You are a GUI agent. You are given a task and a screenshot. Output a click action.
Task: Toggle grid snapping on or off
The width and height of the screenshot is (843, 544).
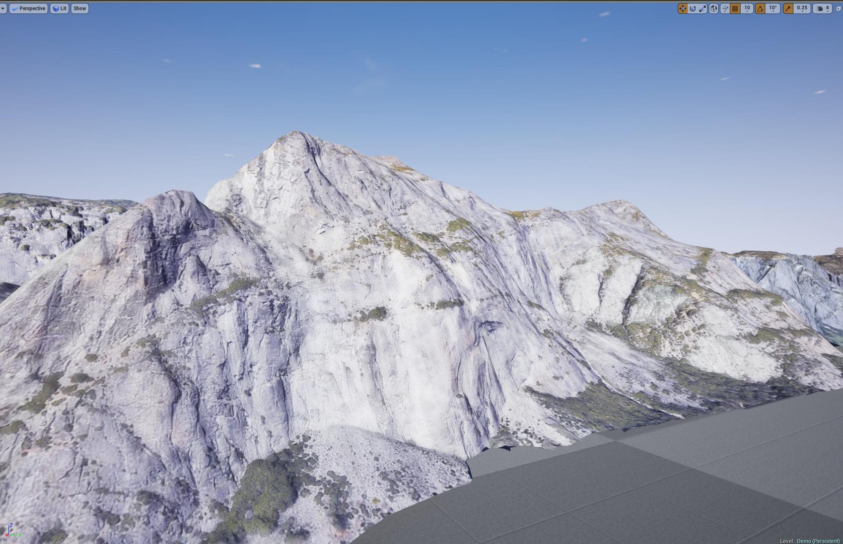point(735,9)
